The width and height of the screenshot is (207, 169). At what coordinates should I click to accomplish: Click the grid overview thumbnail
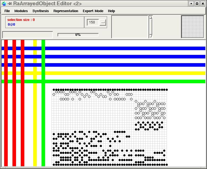pos(193,26)
